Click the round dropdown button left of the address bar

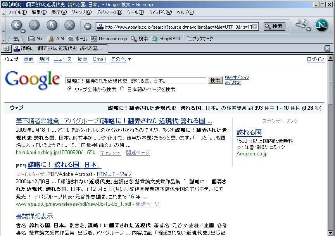click(x=88, y=26)
